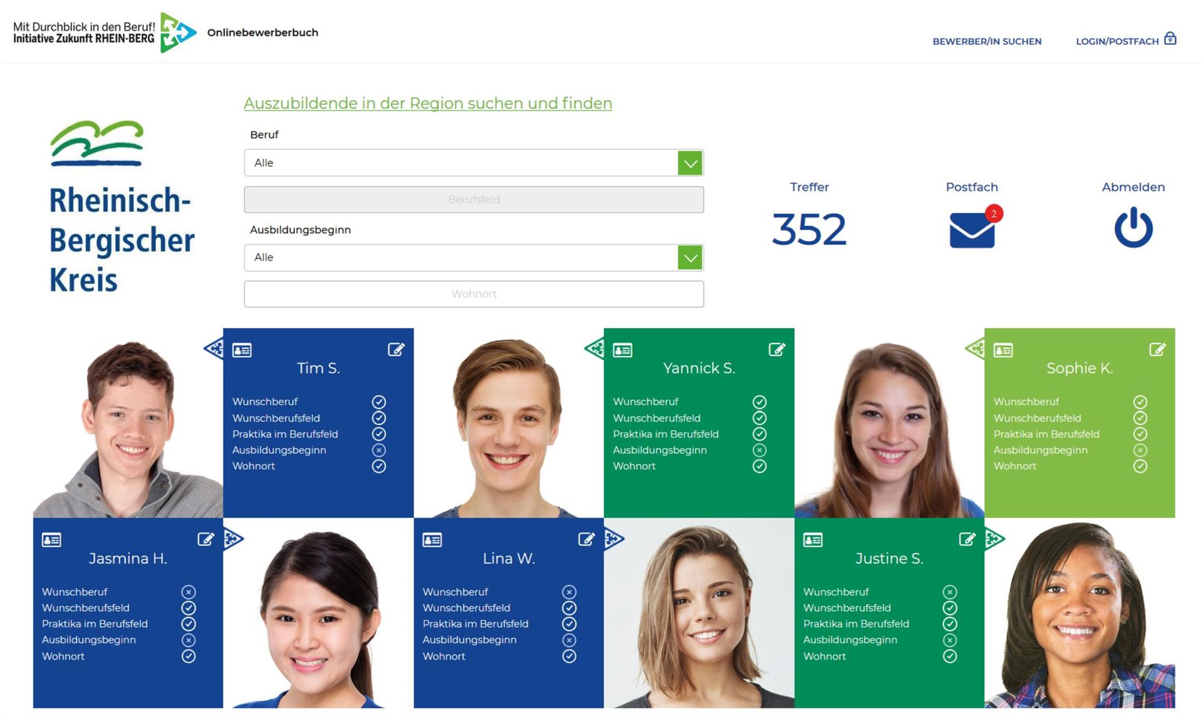Open Jasmina H.'s profile card icon

coord(51,540)
